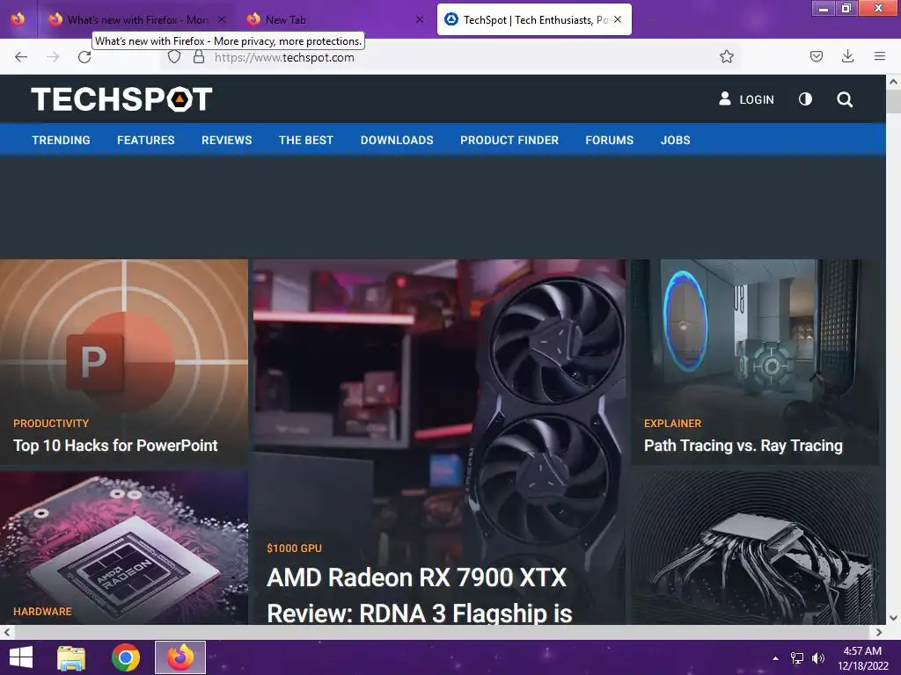Open Path Tracing vs. Ray Tracing article
This screenshot has height=675, width=901.
pyautogui.click(x=743, y=446)
